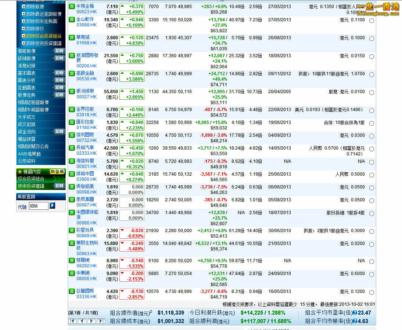Open help icon beside 組合平均市盈率
Screen dimensions: 402x330
pyautogui.click(x=355, y=313)
